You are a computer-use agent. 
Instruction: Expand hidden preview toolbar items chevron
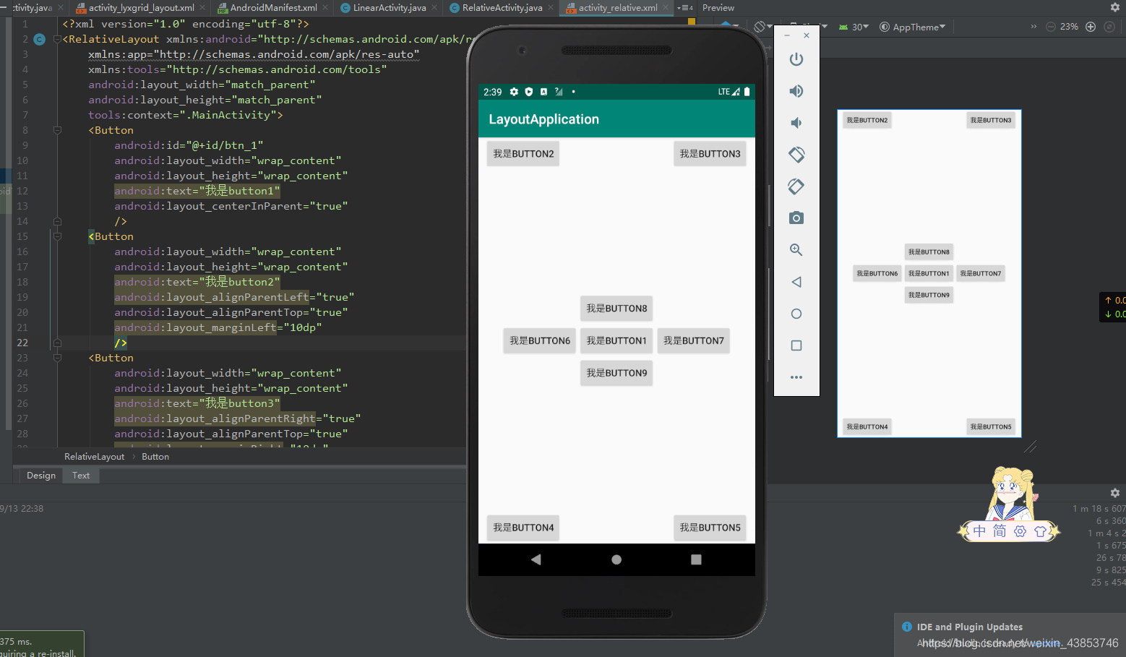pyautogui.click(x=1033, y=27)
